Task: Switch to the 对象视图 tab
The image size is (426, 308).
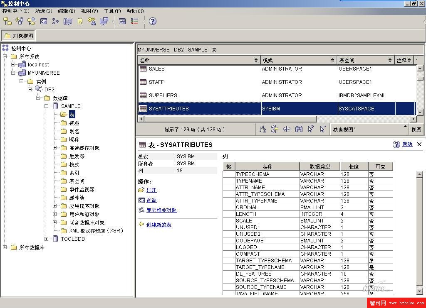Action: [x=19, y=36]
